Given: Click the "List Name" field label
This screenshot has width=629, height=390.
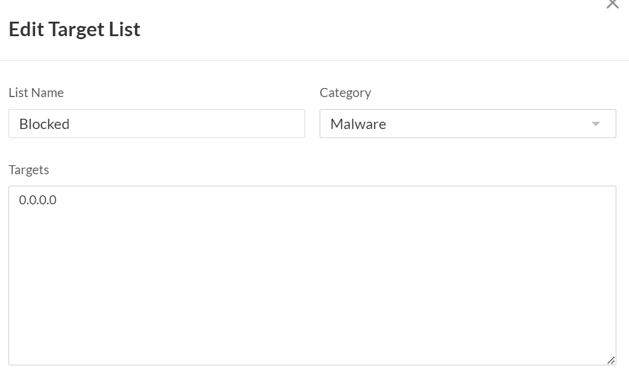Looking at the screenshot, I should [36, 93].
